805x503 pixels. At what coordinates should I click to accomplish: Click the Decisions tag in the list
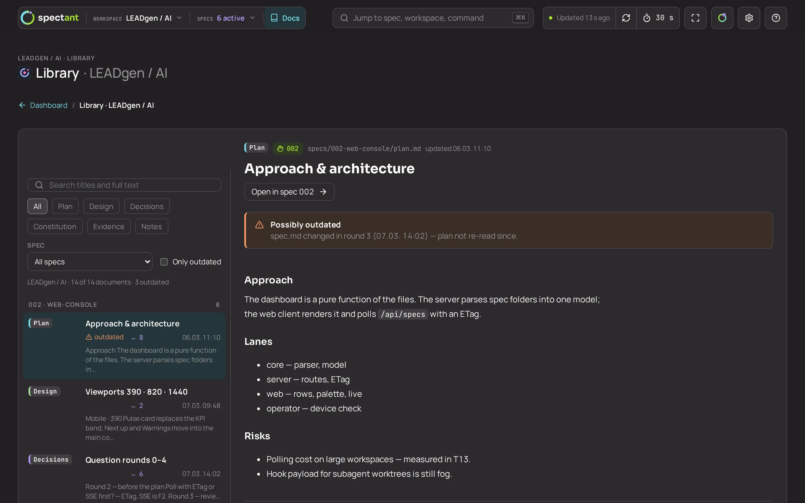50,459
